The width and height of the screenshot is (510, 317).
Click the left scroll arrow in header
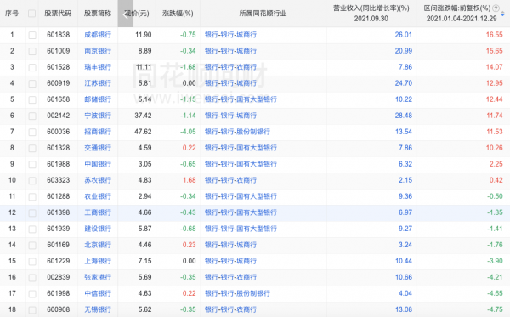[x=126, y=14]
